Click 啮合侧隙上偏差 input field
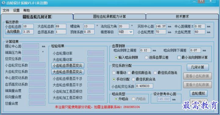Viewport: 220px width, 115px height. (145, 50)
